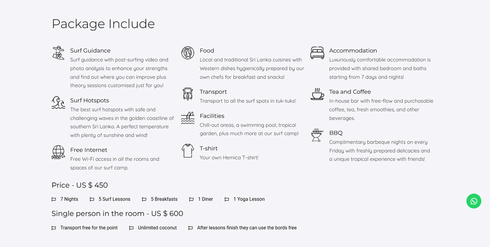Click the surfer icon beside Surf Guidance
Image resolution: width=490 pixels, height=247 pixels.
click(58, 53)
